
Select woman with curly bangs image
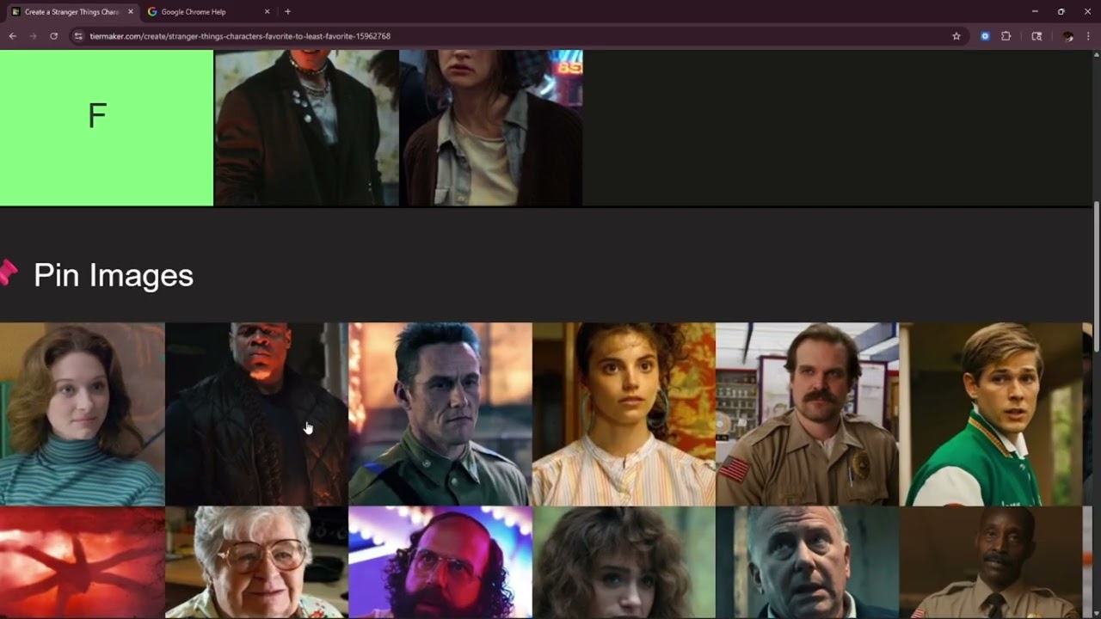click(x=624, y=562)
